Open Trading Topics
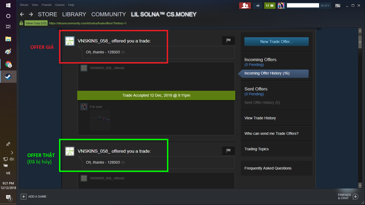 (x=256, y=149)
